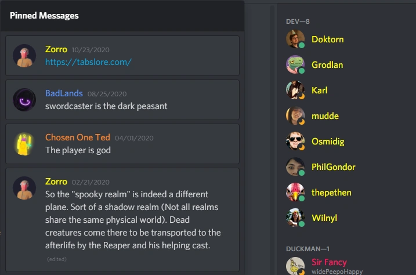Click Osmidig's sunglasses avatar

point(295,142)
